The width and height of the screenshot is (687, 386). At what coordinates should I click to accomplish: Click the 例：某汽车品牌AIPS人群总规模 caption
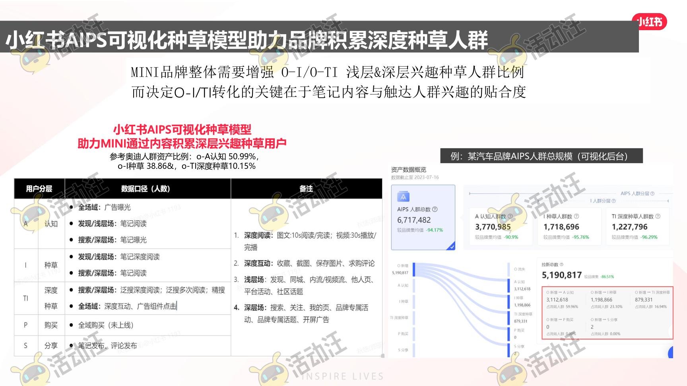pos(541,156)
